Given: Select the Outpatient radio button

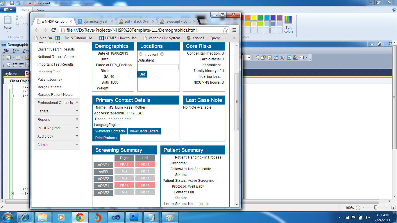Looking at the screenshot, I should [x=162, y=54].
